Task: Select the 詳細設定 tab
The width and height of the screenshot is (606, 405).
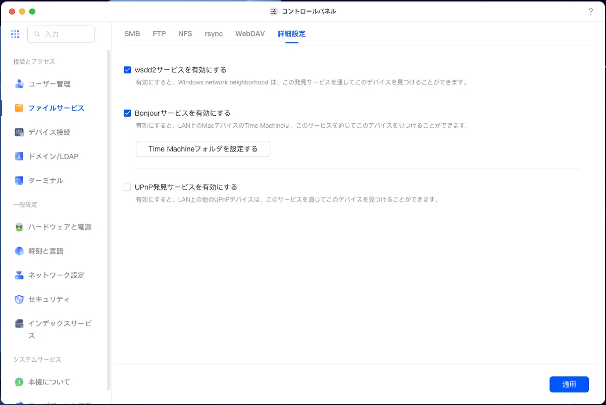Action: click(291, 34)
